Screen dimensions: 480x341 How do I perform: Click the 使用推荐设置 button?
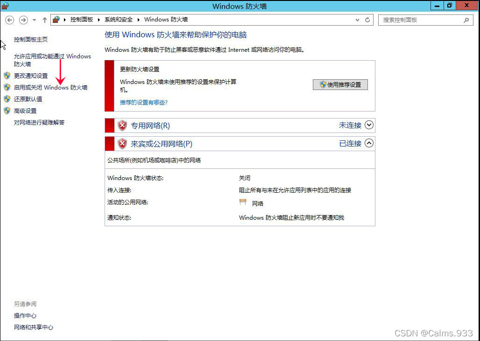[x=340, y=85]
